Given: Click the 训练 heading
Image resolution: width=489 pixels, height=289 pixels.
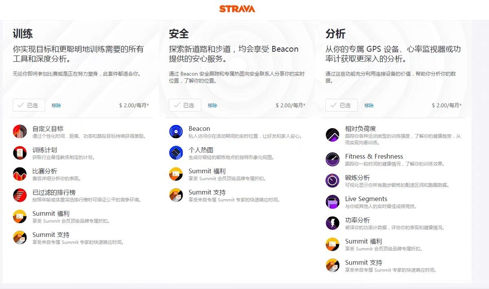Looking at the screenshot, I should [23, 33].
